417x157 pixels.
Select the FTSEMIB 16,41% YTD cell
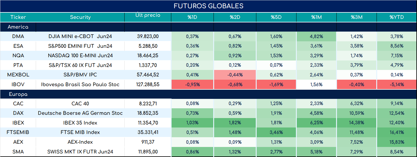coord(397,132)
